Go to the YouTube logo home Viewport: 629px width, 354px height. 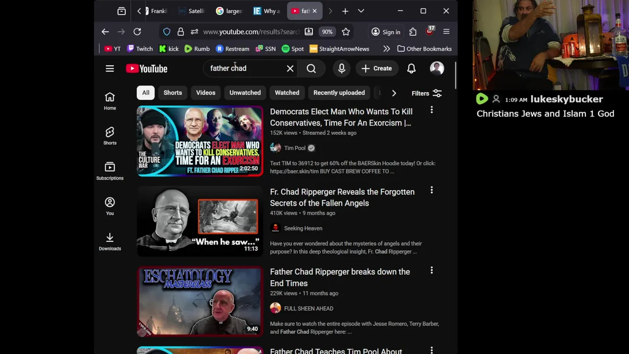click(x=146, y=68)
